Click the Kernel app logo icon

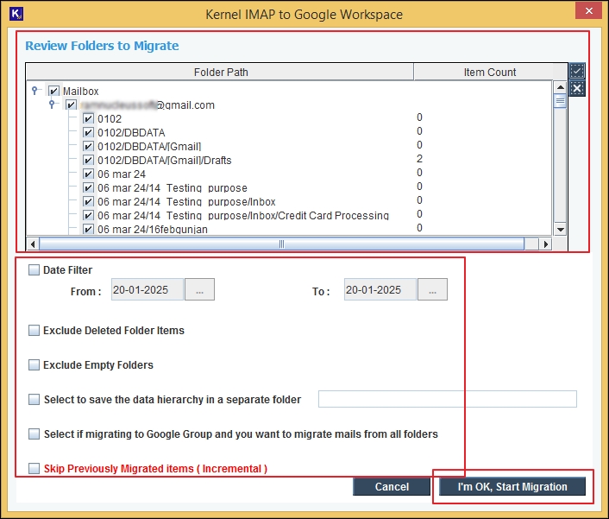click(x=16, y=14)
